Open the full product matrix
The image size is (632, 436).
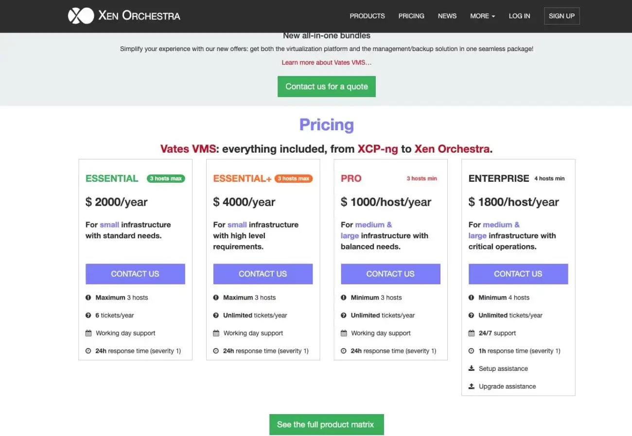tap(327, 425)
